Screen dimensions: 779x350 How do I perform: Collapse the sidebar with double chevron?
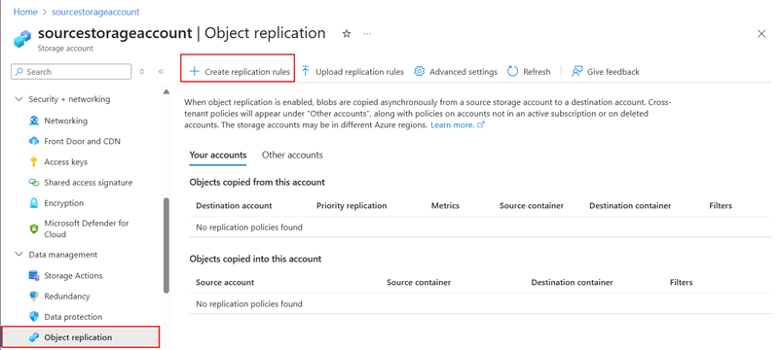161,71
